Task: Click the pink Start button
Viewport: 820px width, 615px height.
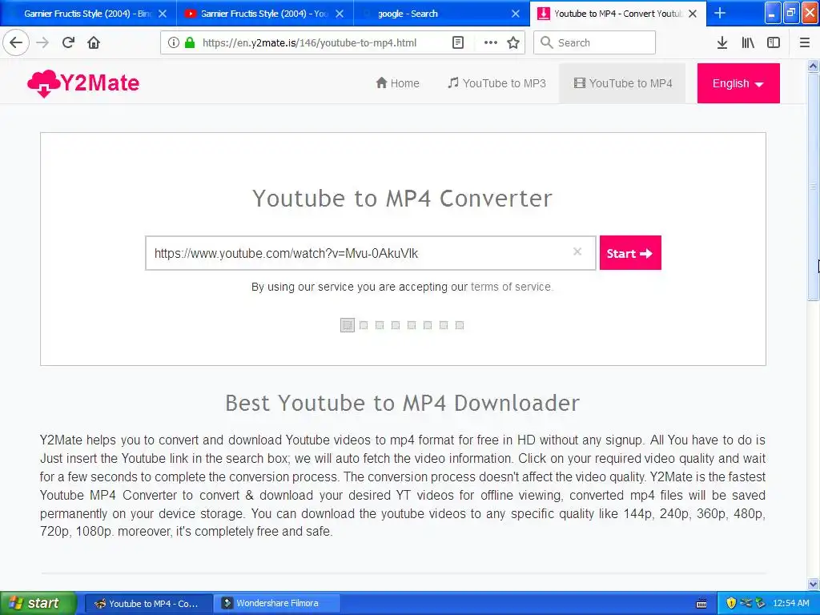Action: click(630, 253)
